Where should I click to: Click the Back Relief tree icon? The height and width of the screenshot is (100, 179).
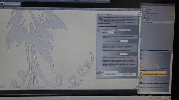click(x=144, y=16)
